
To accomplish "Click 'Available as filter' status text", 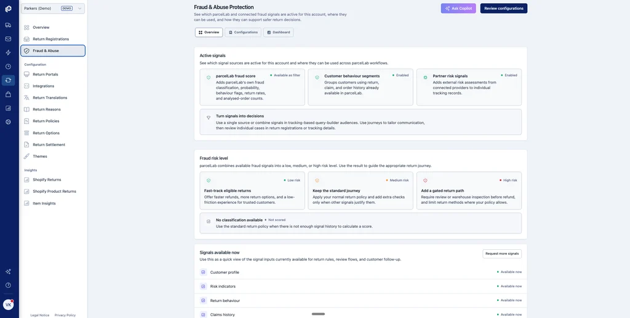I will pos(287,76).
